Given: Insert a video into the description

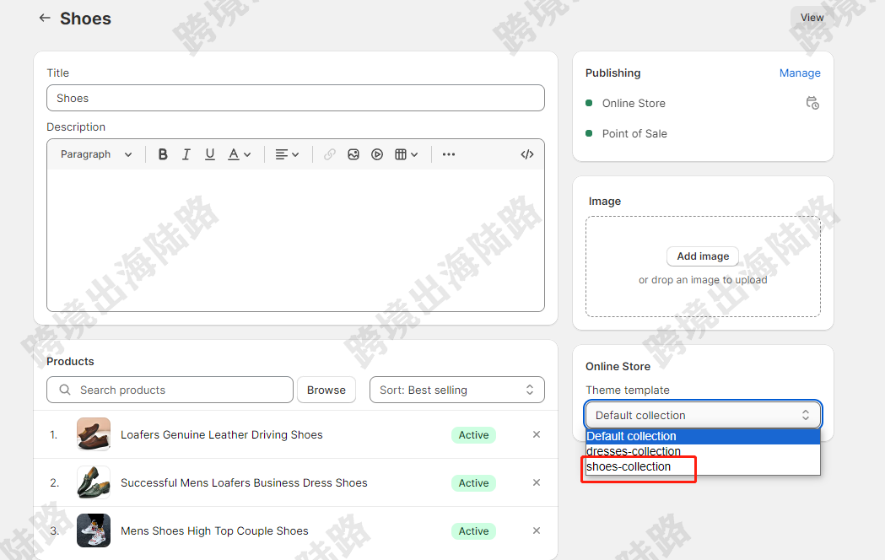Looking at the screenshot, I should [377, 154].
